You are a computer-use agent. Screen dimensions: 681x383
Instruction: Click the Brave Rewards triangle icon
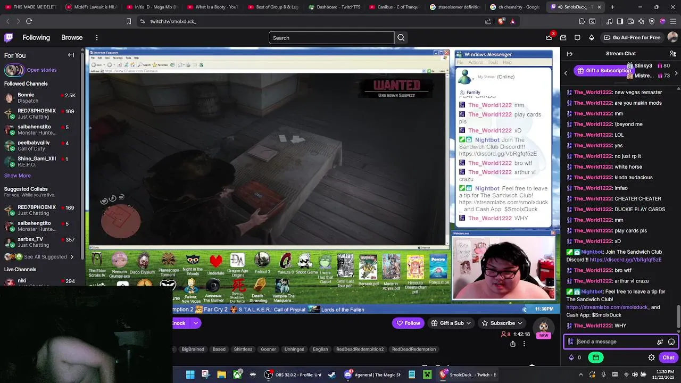[512, 21]
